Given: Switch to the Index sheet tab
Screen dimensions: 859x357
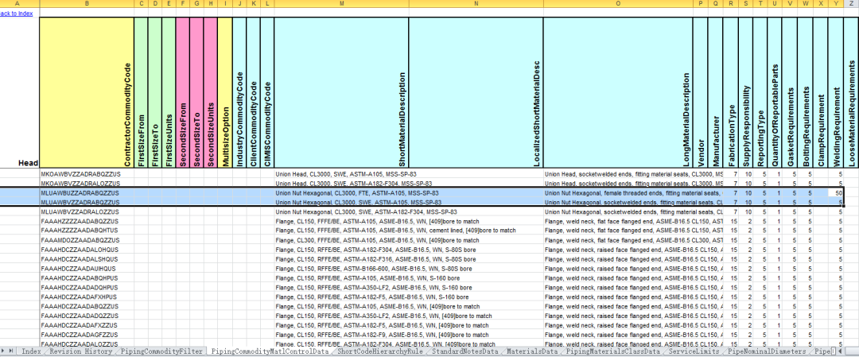Looking at the screenshot, I should (31, 351).
